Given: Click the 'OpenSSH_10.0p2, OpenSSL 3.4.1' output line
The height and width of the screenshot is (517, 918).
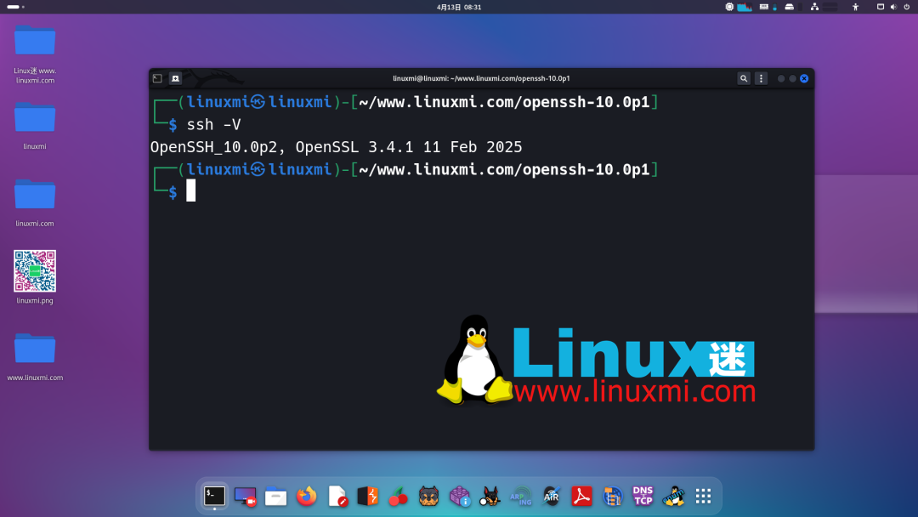Looking at the screenshot, I should click(336, 147).
